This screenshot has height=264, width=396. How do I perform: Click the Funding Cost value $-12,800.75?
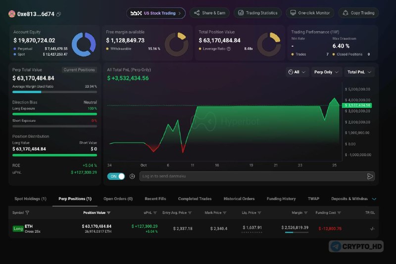click(x=330, y=229)
